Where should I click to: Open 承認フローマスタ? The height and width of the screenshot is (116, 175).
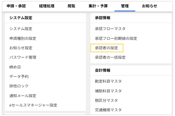[x=110, y=29]
